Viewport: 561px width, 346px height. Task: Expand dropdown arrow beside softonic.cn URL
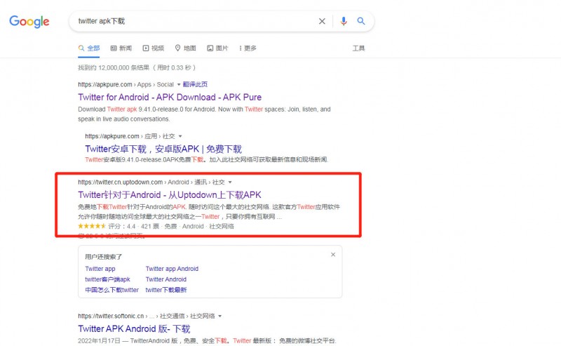pyautogui.click(x=219, y=317)
